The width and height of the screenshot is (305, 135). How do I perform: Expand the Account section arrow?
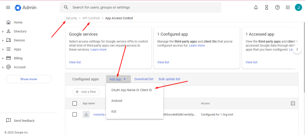tap(3, 67)
